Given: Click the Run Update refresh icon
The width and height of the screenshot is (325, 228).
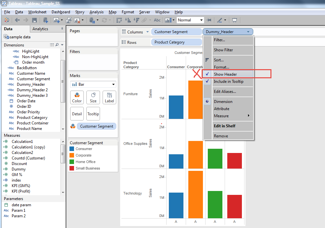Looking at the screenshot, I should 104,20.
